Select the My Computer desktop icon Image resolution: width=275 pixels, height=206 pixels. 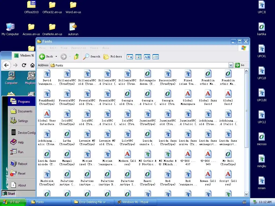pos(10,29)
